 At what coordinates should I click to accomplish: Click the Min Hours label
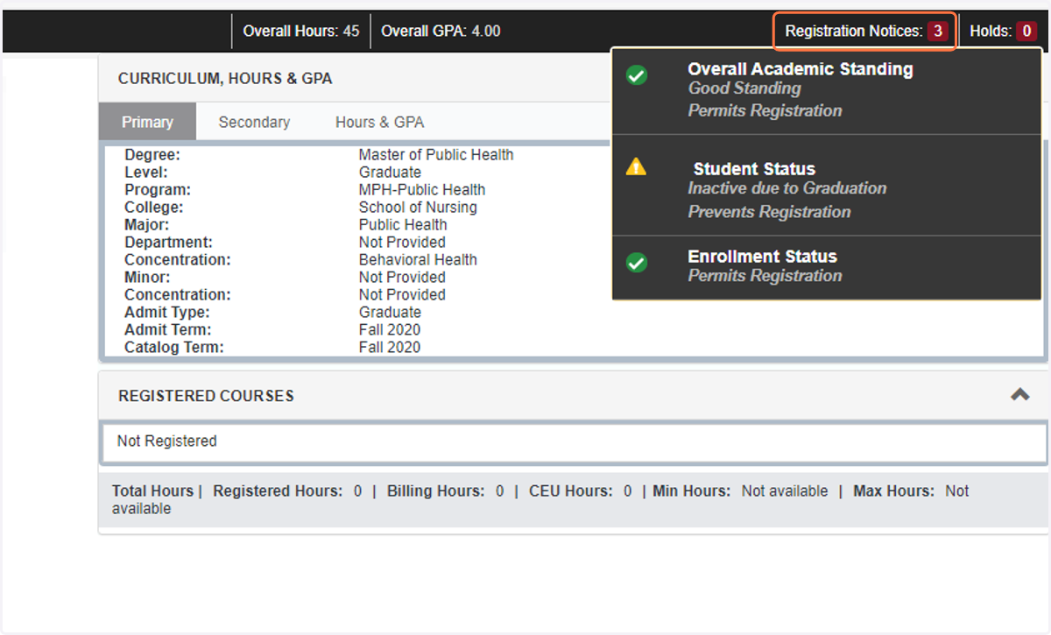[692, 491]
